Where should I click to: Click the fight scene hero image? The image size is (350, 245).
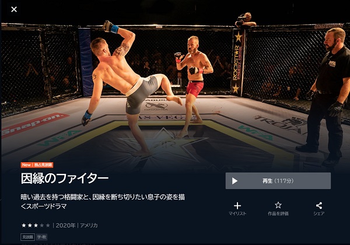pyautogui.click(x=175, y=89)
